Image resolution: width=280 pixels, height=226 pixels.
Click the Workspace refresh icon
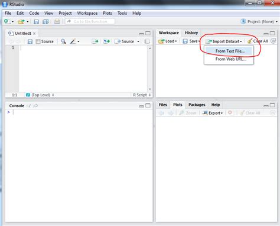(x=273, y=41)
